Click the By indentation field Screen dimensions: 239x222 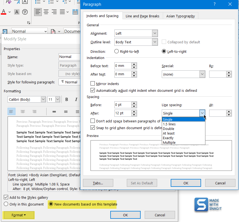pos(218,74)
